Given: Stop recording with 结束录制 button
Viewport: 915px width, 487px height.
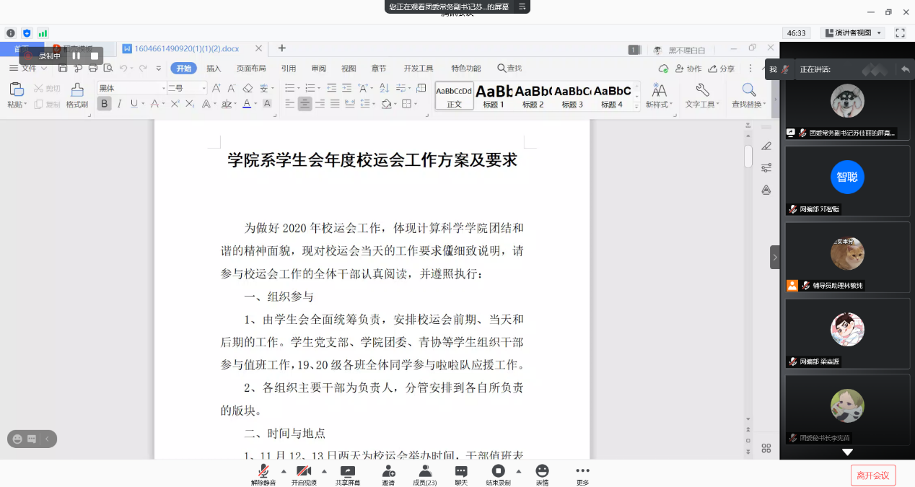Looking at the screenshot, I should tap(498, 474).
